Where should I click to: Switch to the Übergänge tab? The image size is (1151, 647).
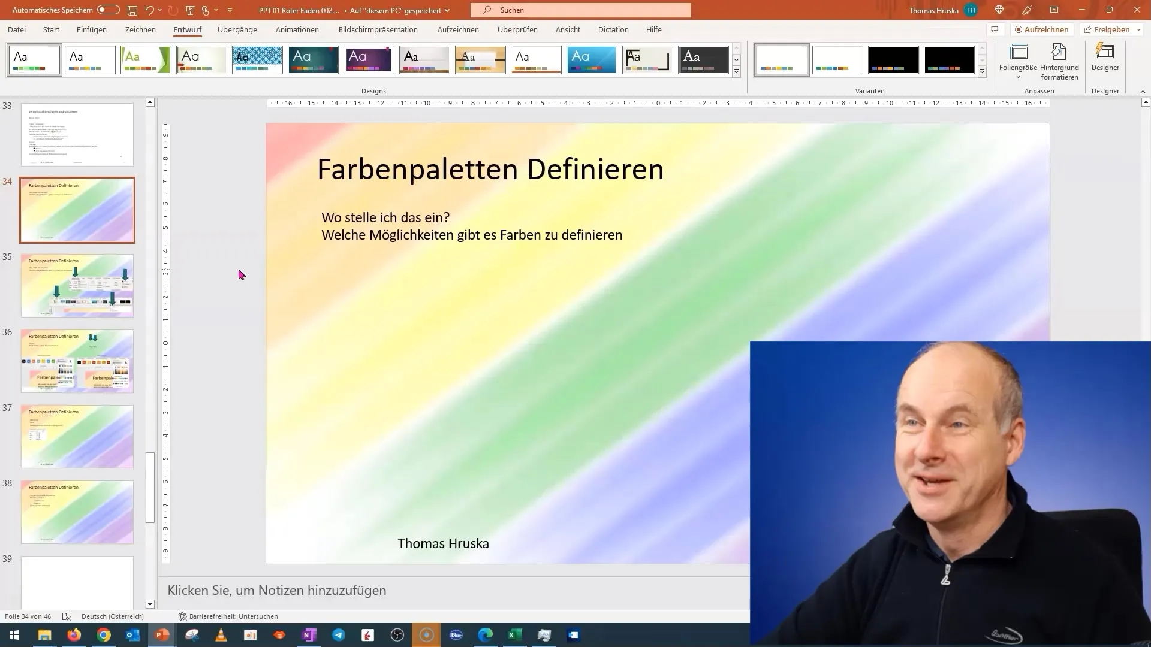(237, 29)
